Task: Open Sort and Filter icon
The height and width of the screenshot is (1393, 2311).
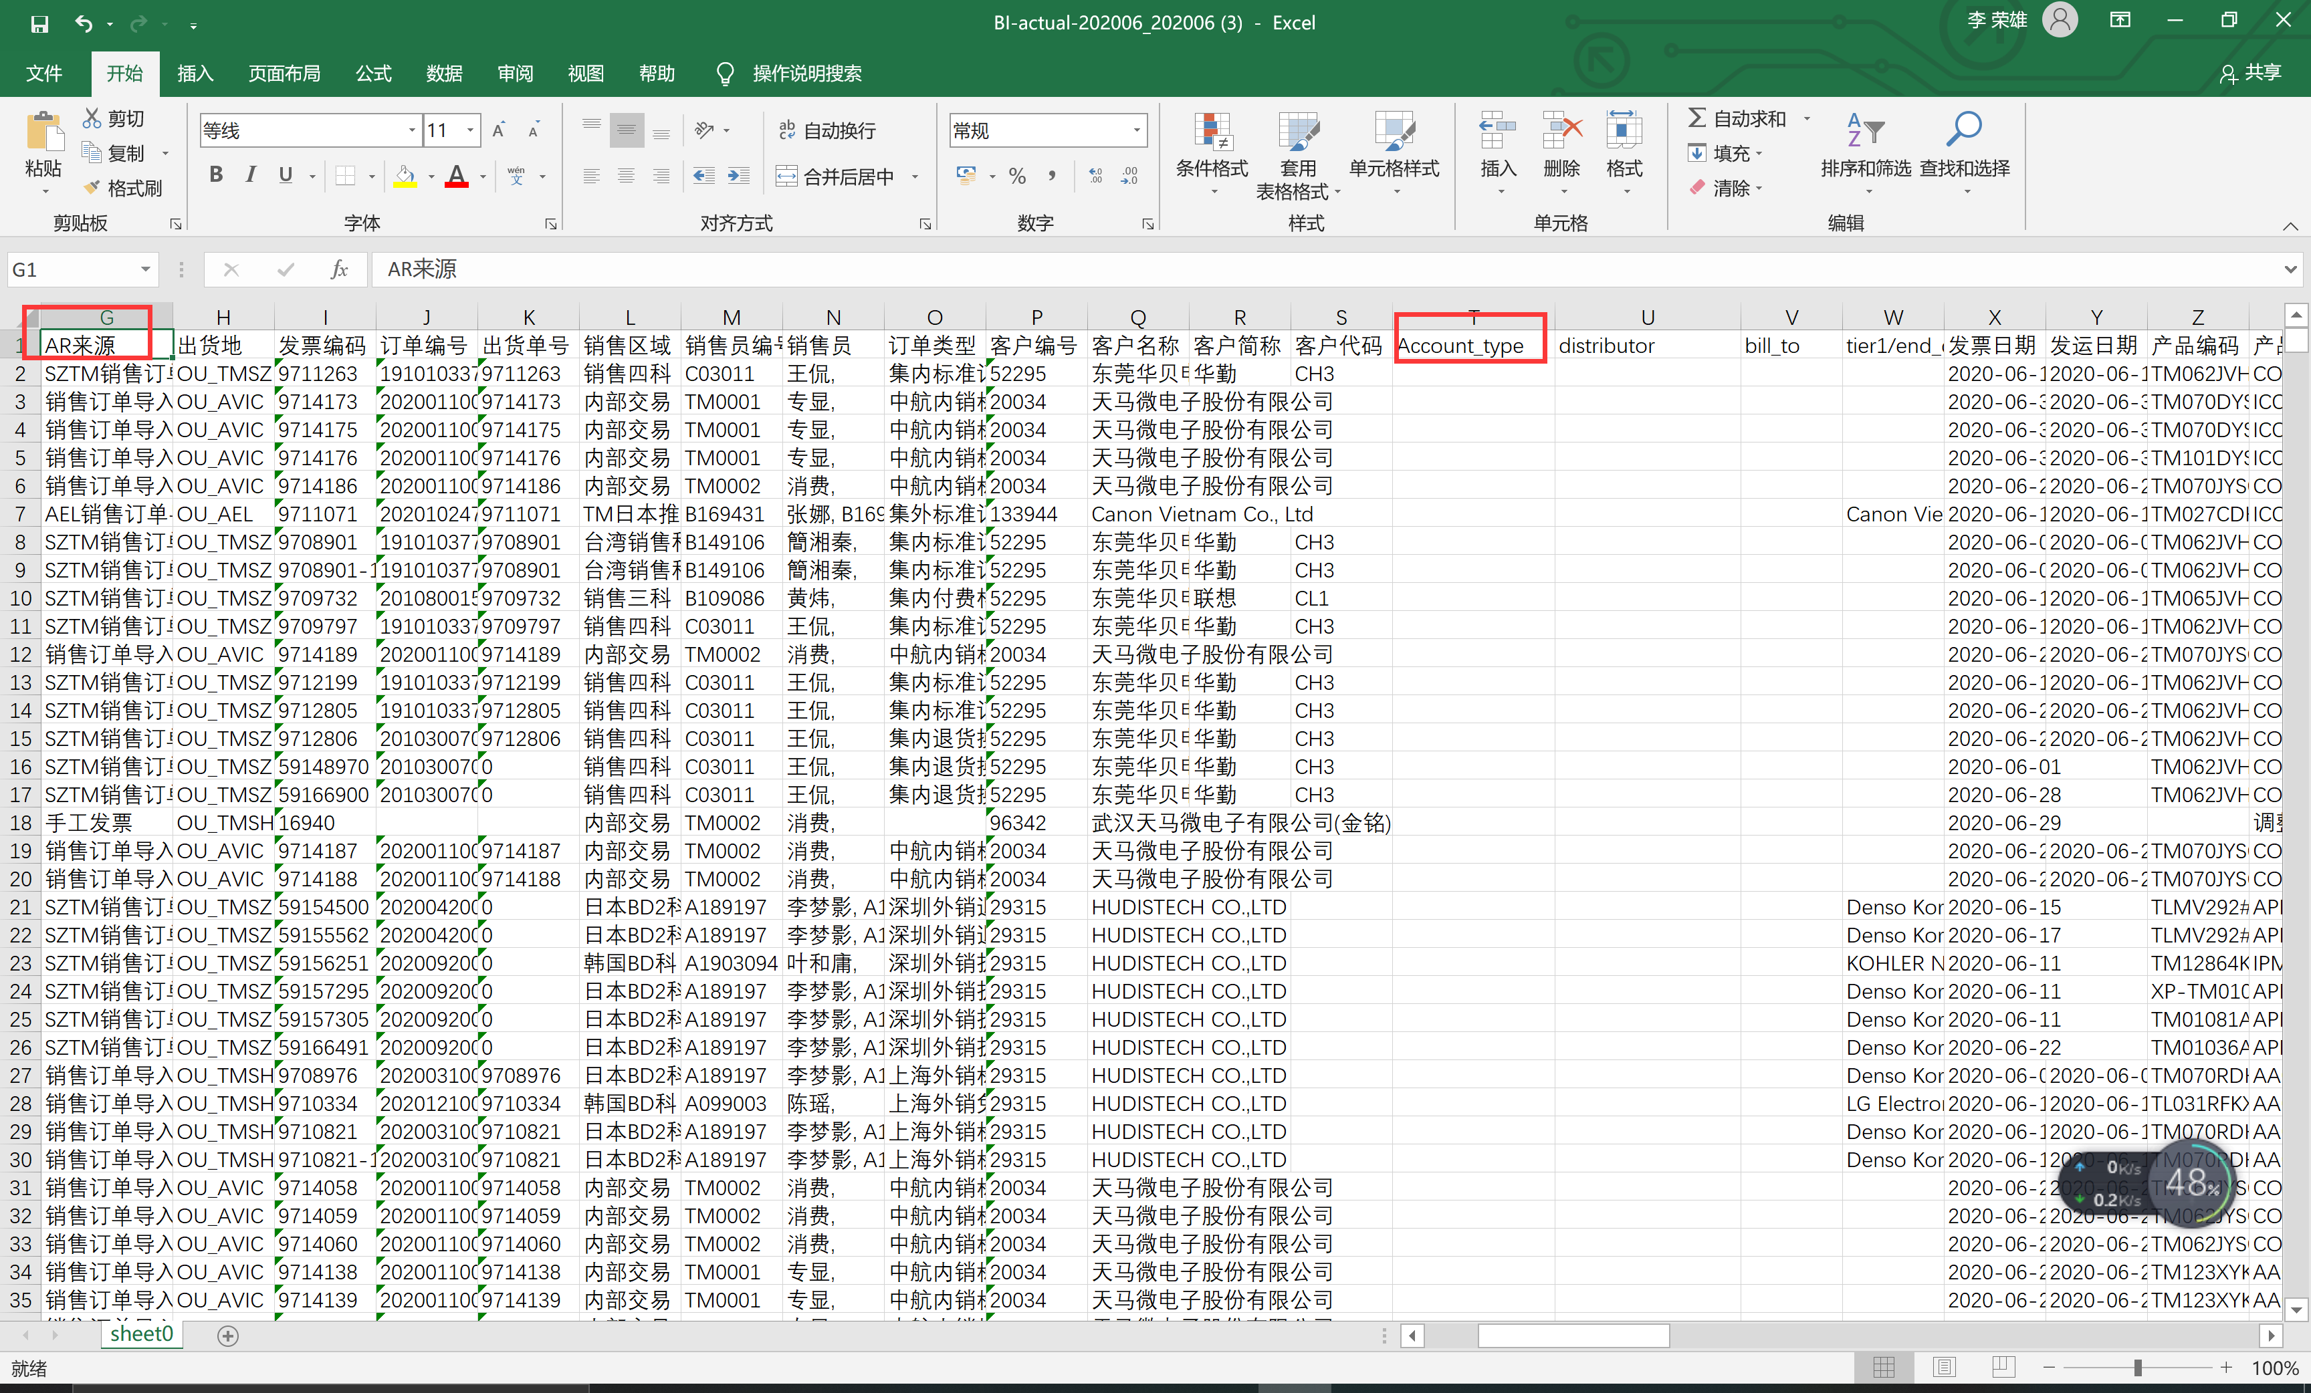Action: 1866,130
